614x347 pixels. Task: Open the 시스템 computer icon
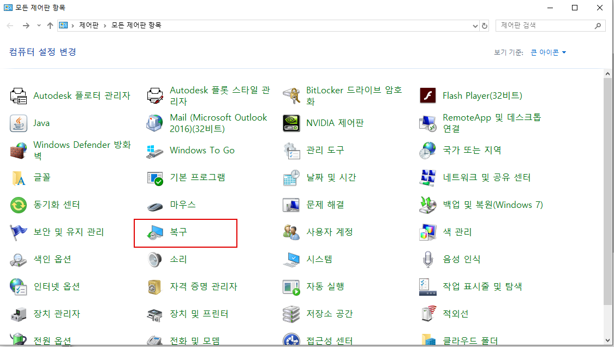pyautogui.click(x=291, y=259)
